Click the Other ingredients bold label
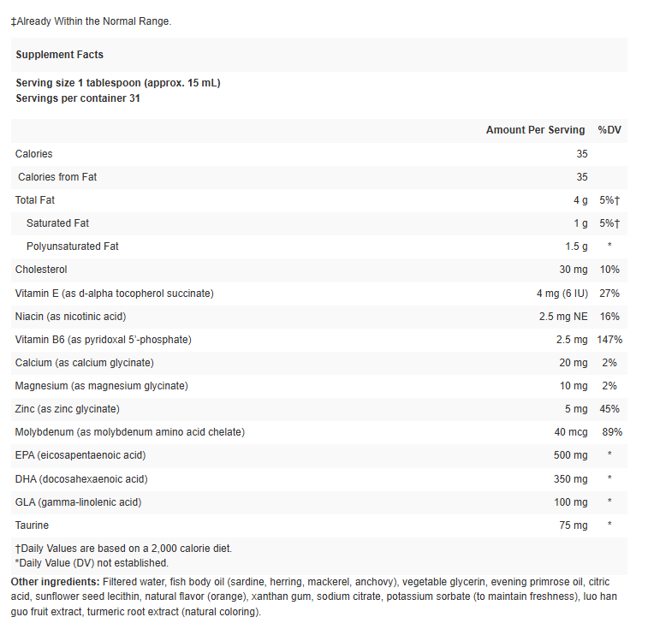The image size is (648, 629). pos(55,582)
